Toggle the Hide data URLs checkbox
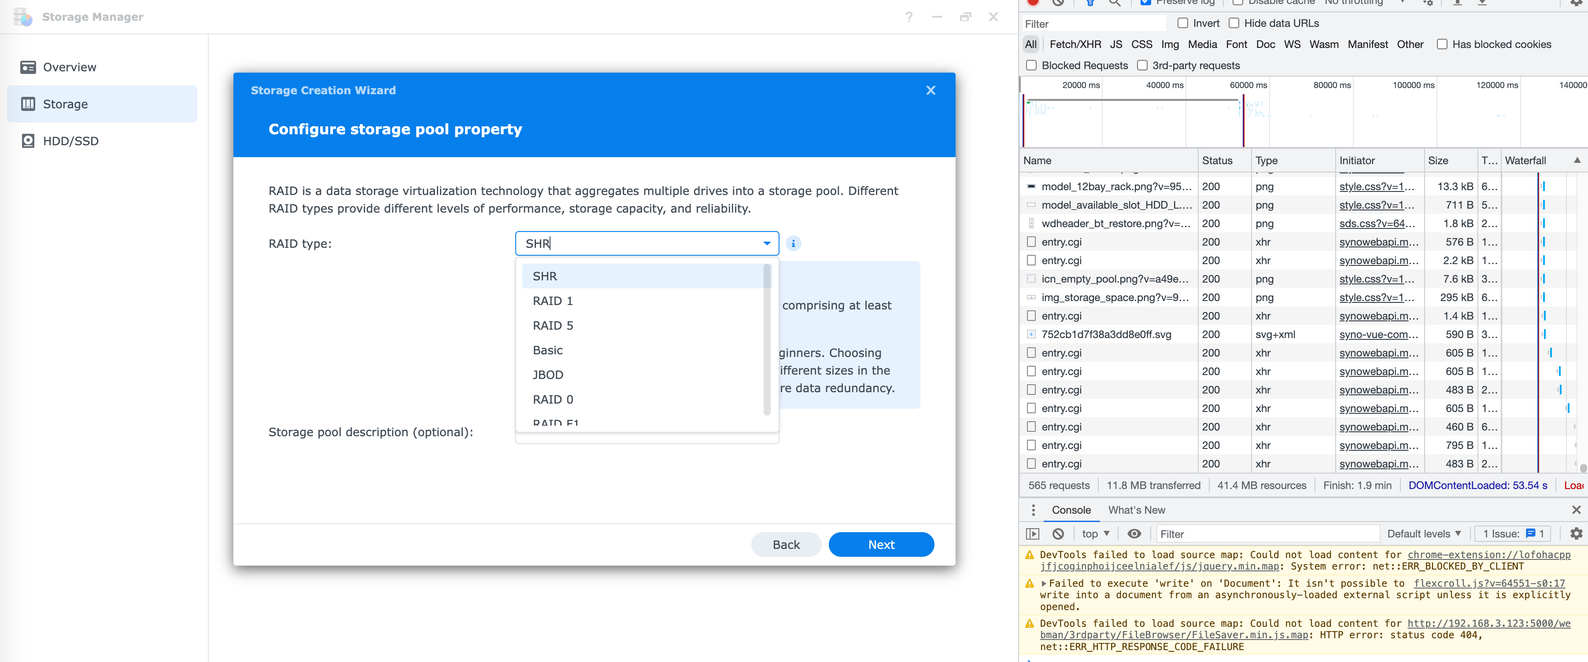This screenshot has height=662, width=1588. tap(1233, 23)
